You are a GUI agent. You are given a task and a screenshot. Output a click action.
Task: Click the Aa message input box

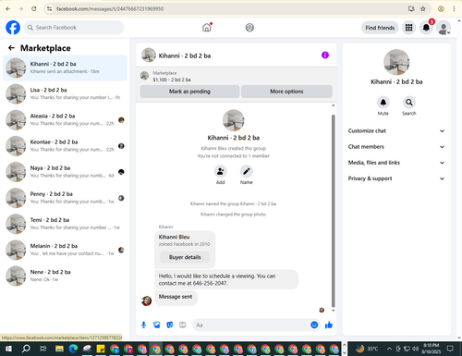coord(251,325)
